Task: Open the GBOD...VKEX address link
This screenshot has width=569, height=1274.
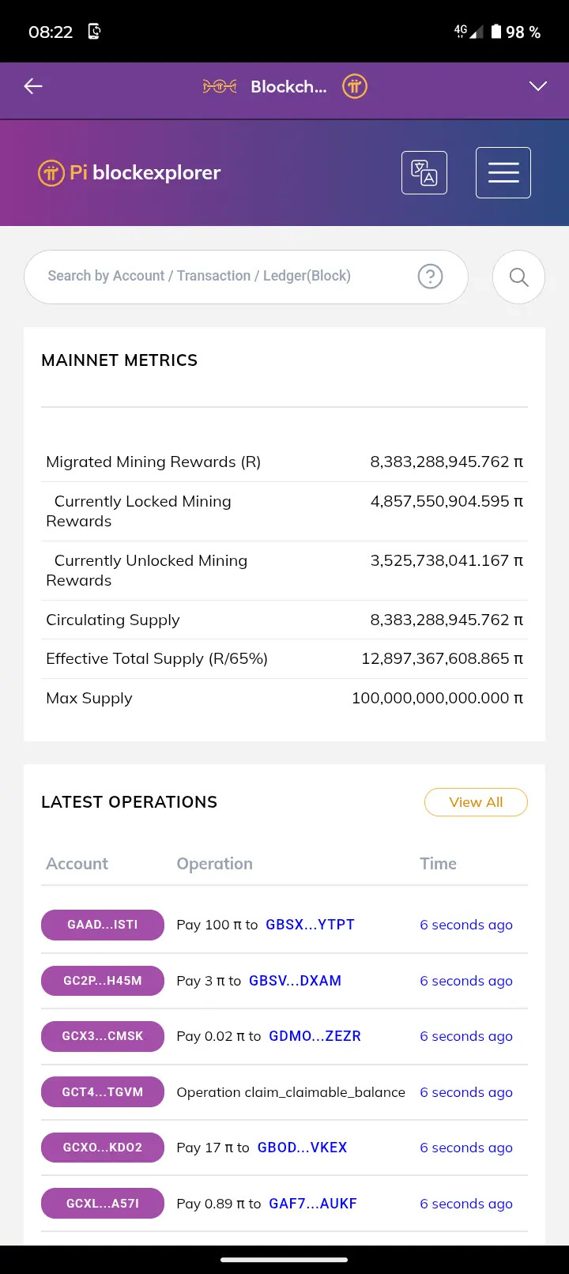Action: coord(302,1148)
